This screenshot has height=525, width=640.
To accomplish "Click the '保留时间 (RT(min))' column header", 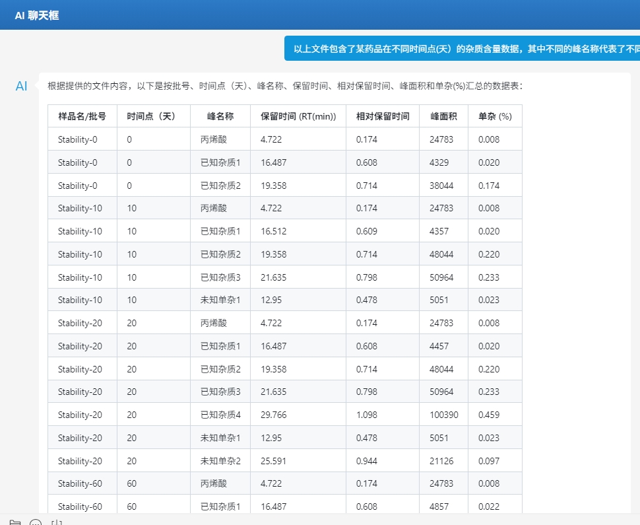I will (298, 116).
